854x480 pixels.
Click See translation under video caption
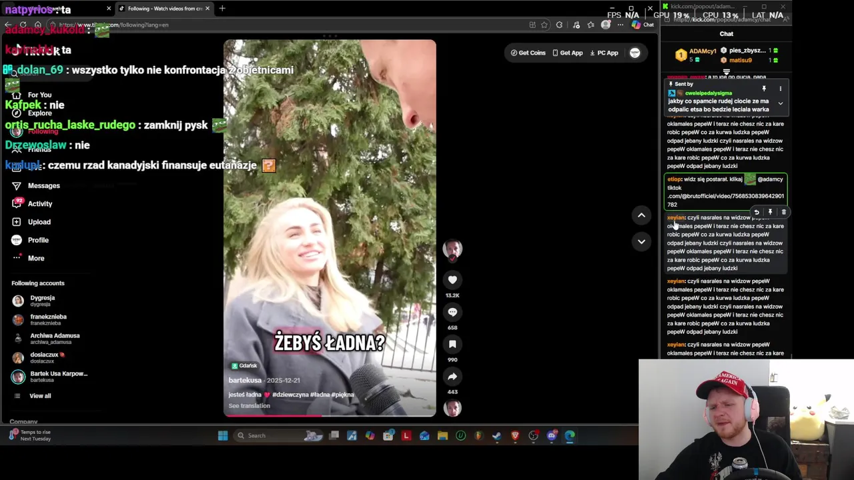point(249,405)
